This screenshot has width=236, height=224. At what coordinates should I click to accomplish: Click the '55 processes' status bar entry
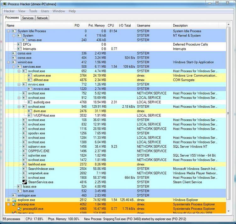point(11,219)
